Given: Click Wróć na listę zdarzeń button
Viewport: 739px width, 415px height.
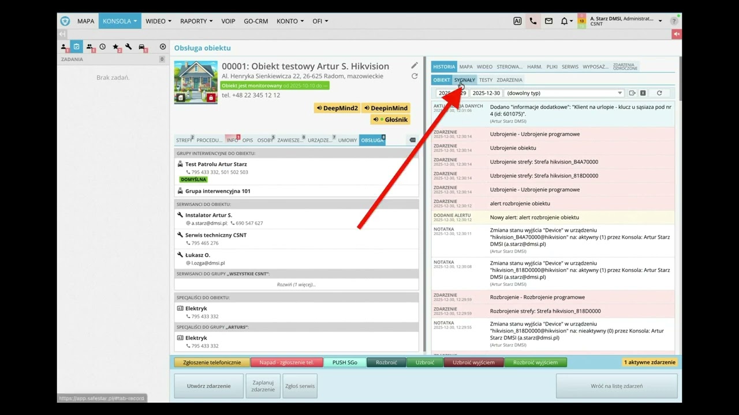Looking at the screenshot, I should (x=617, y=386).
